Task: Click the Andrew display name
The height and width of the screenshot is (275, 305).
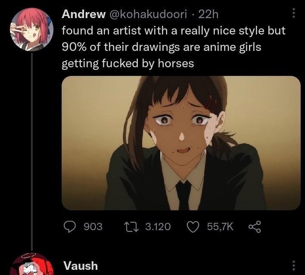Action: (x=84, y=14)
